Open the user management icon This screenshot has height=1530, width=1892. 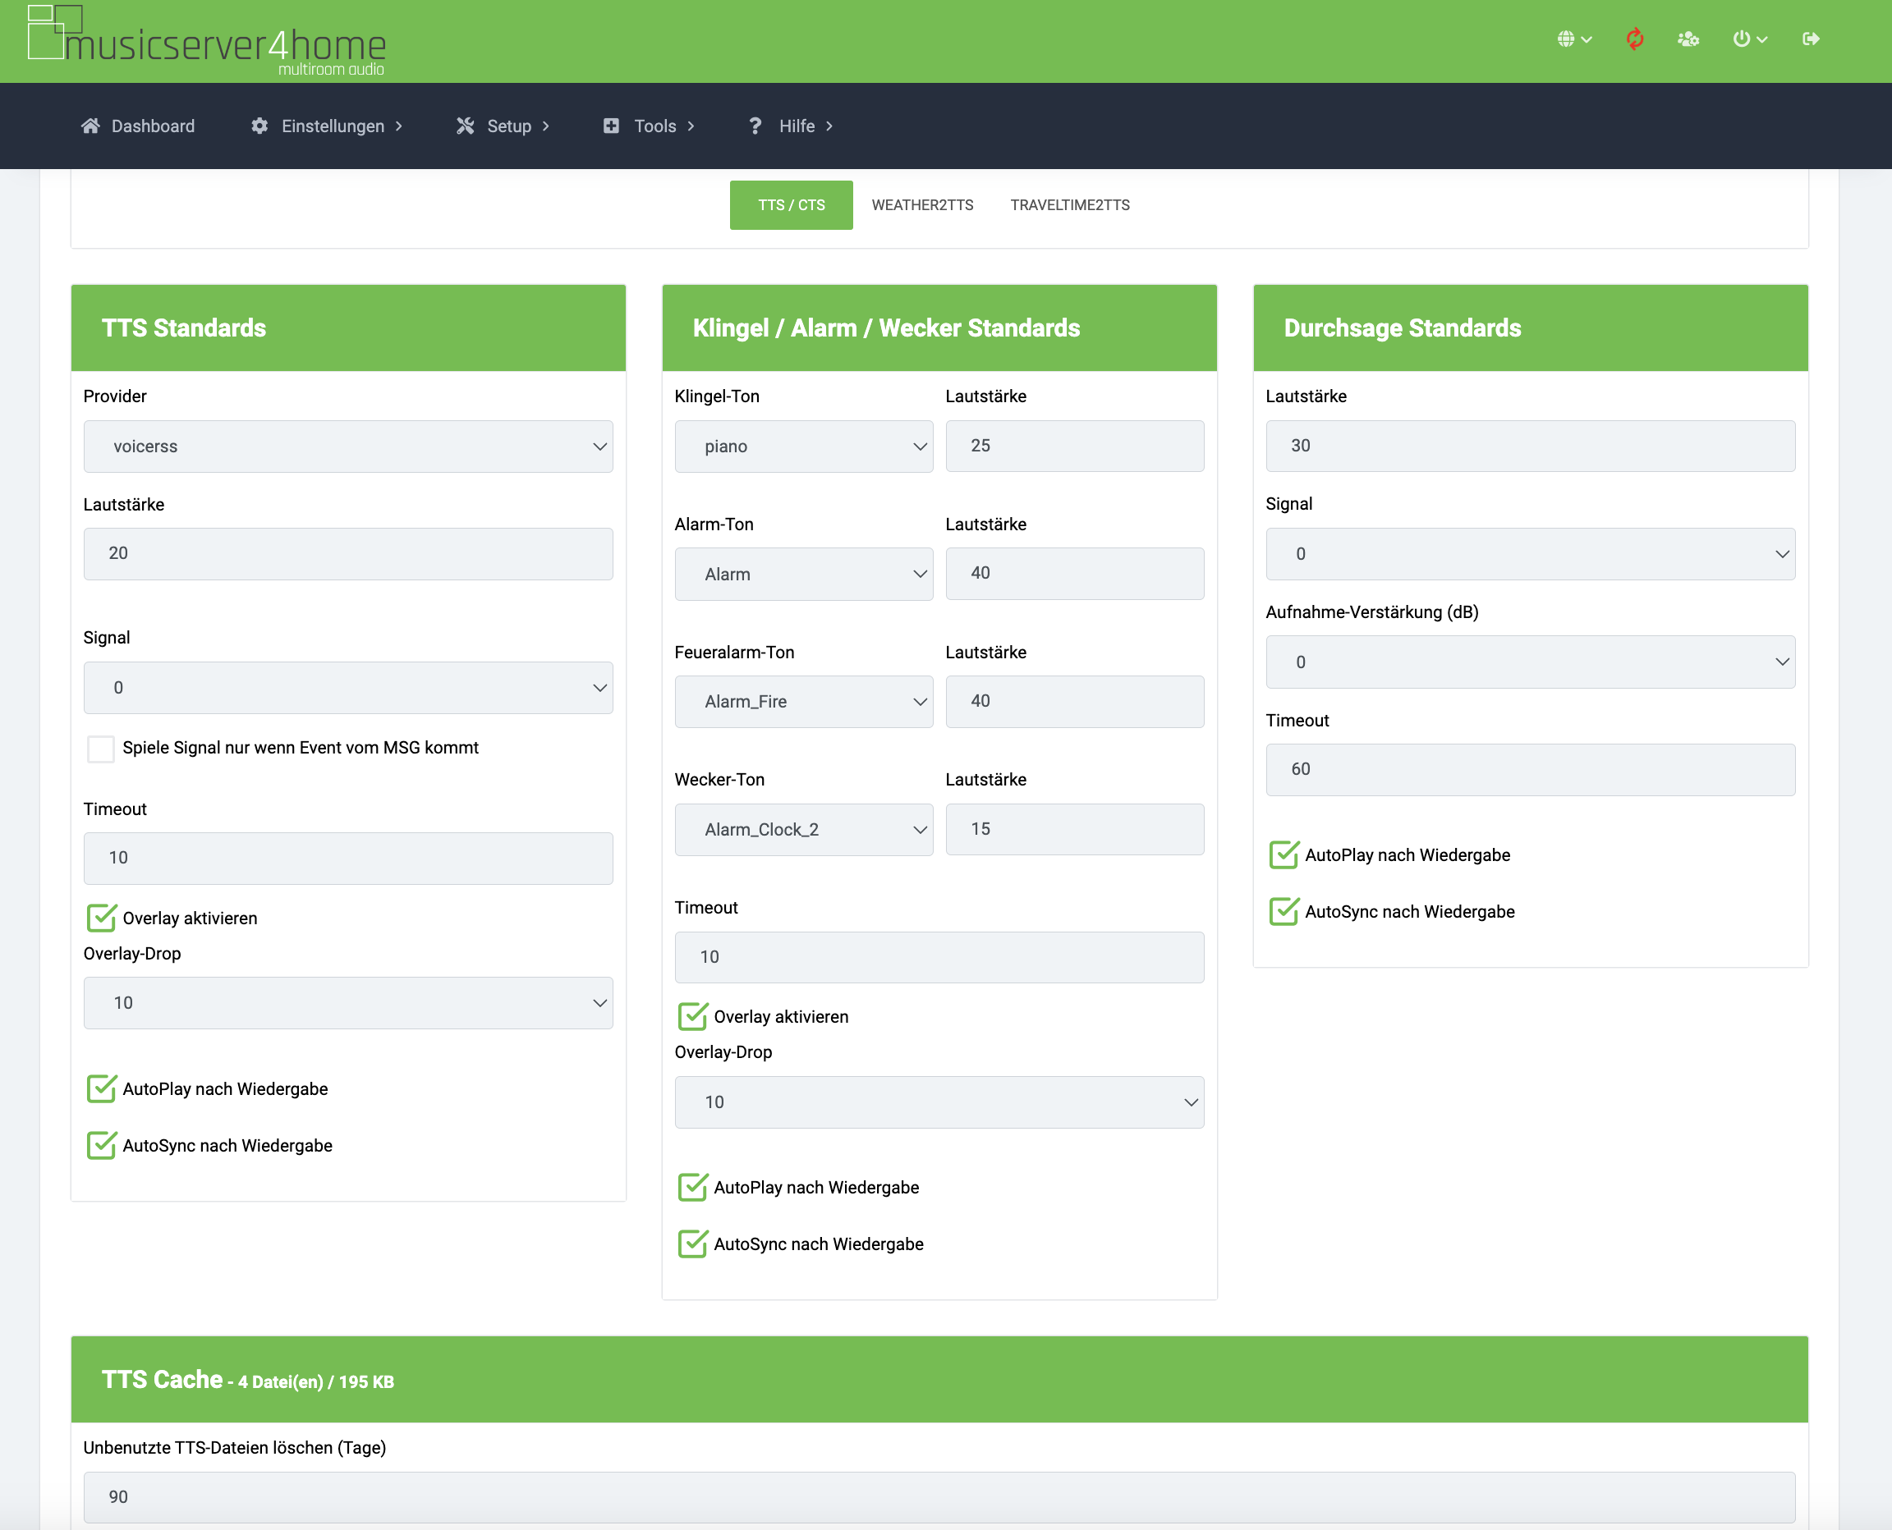(x=1688, y=39)
